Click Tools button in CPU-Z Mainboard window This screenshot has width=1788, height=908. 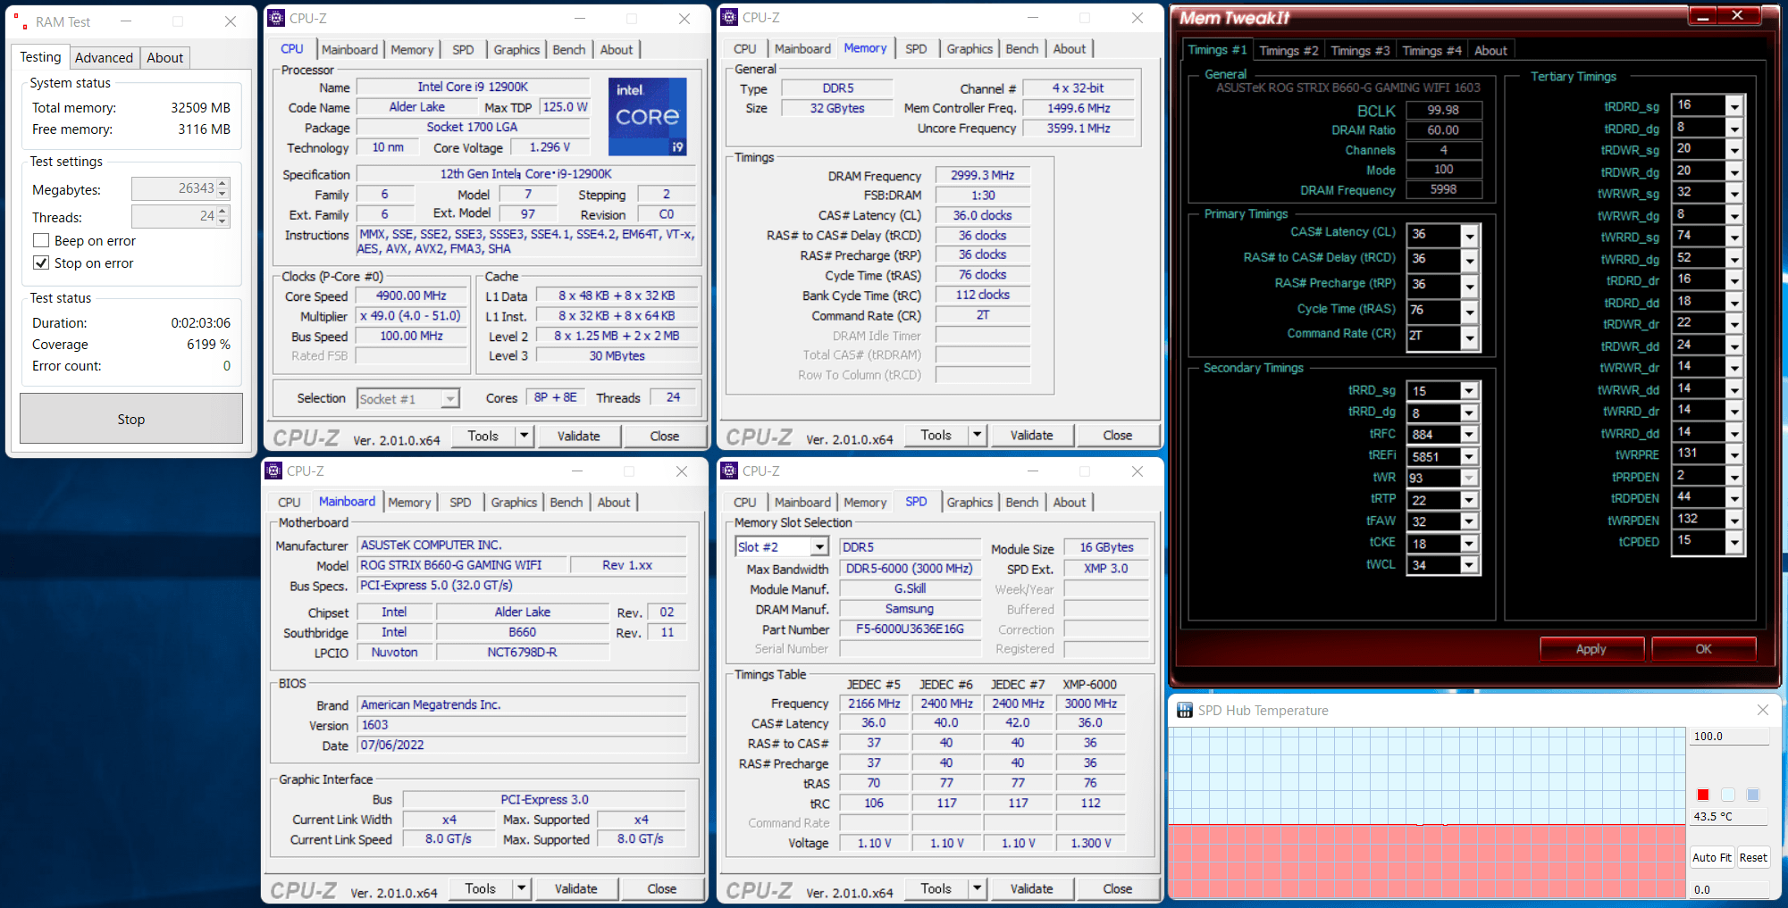480,888
